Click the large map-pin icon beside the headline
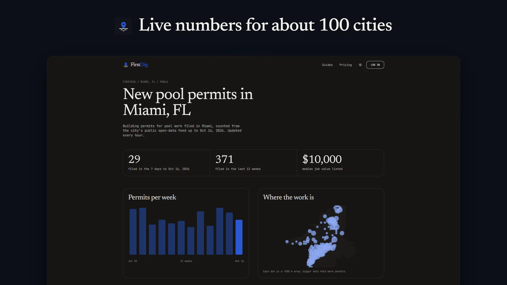Screen dimensions: 507x285 click(123, 26)
